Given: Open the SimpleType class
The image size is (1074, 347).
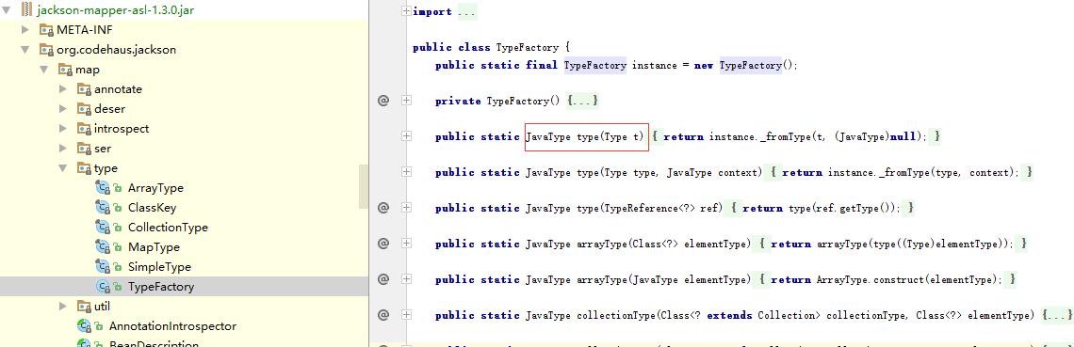Looking at the screenshot, I should (x=159, y=267).
